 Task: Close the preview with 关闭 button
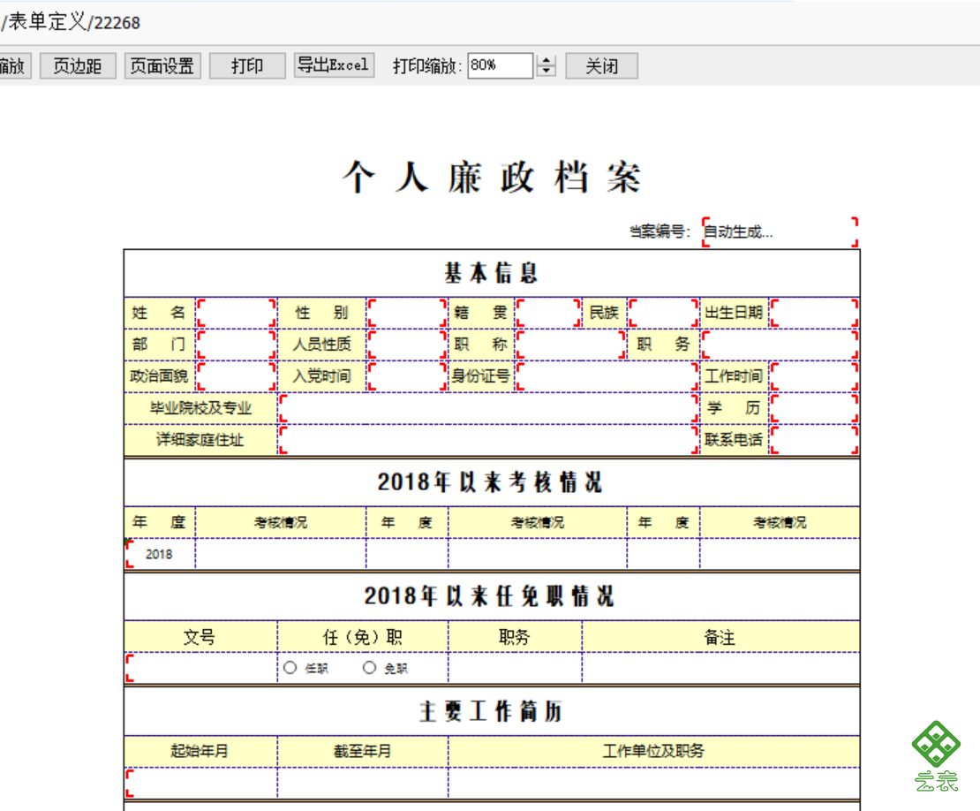tap(601, 65)
